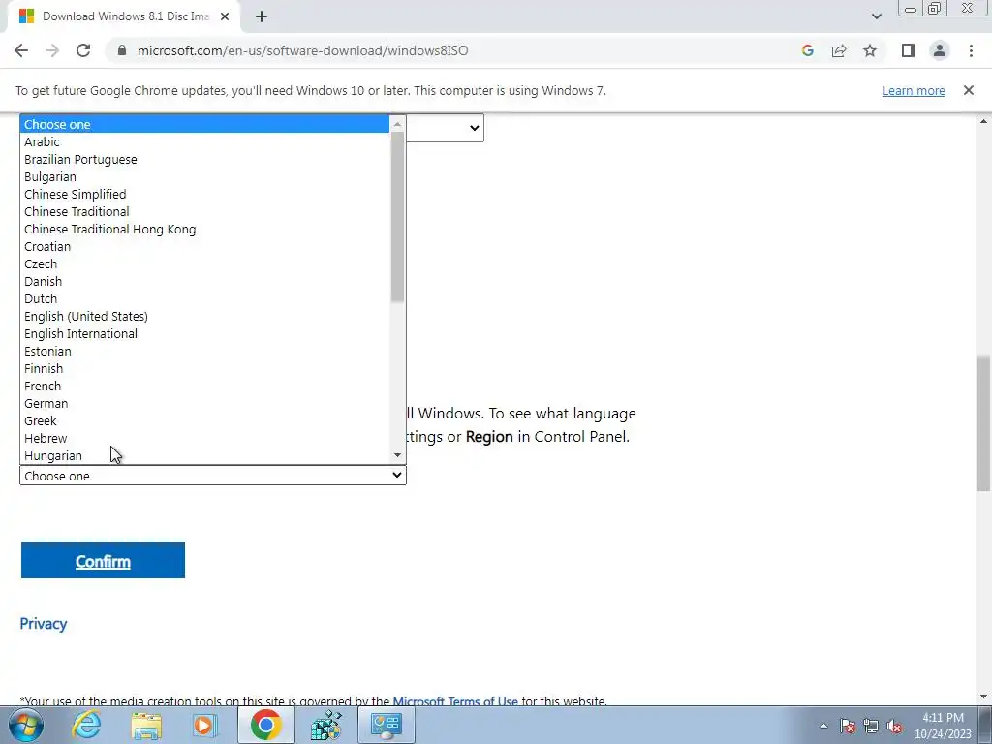992x744 pixels.
Task: Pick Chinese Traditional Hong Kong
Action: (206, 229)
